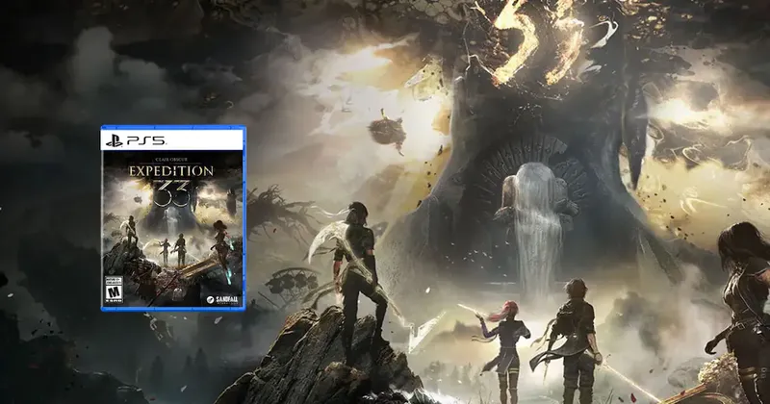
Task: Click the Sandfall publisher logo on the case
Action: [224, 300]
